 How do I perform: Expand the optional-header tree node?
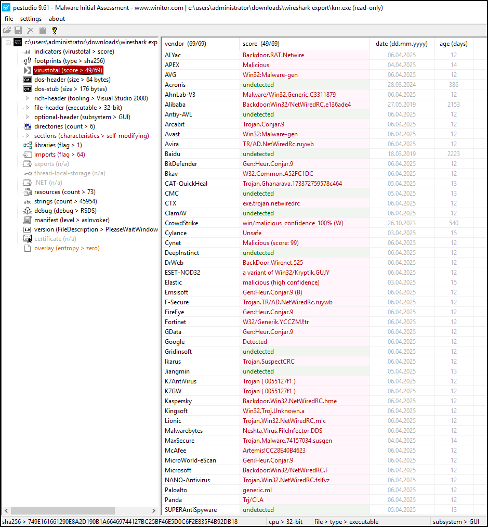[28, 117]
